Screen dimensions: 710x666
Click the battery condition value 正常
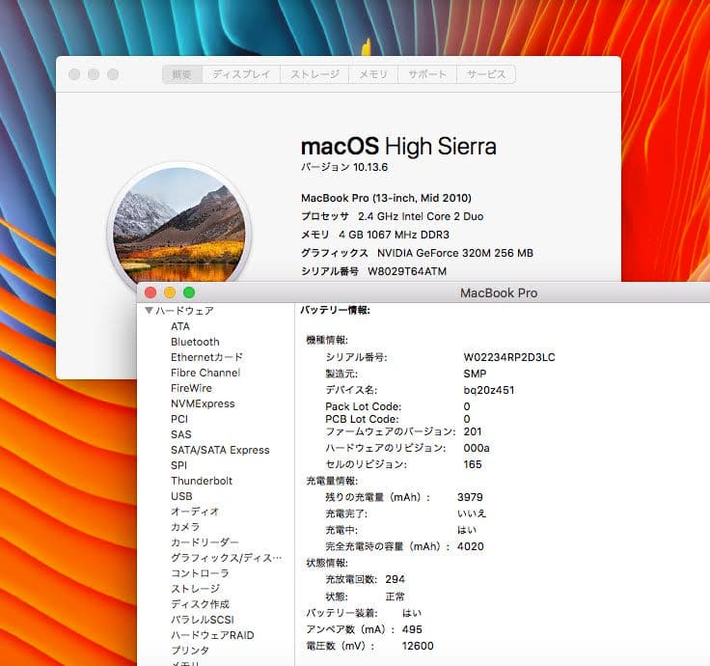tap(395, 597)
